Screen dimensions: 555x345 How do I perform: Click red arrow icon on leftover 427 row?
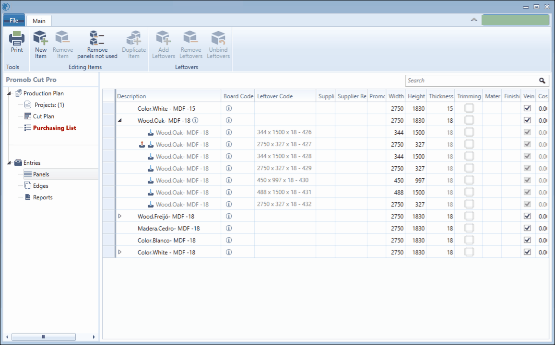click(142, 144)
